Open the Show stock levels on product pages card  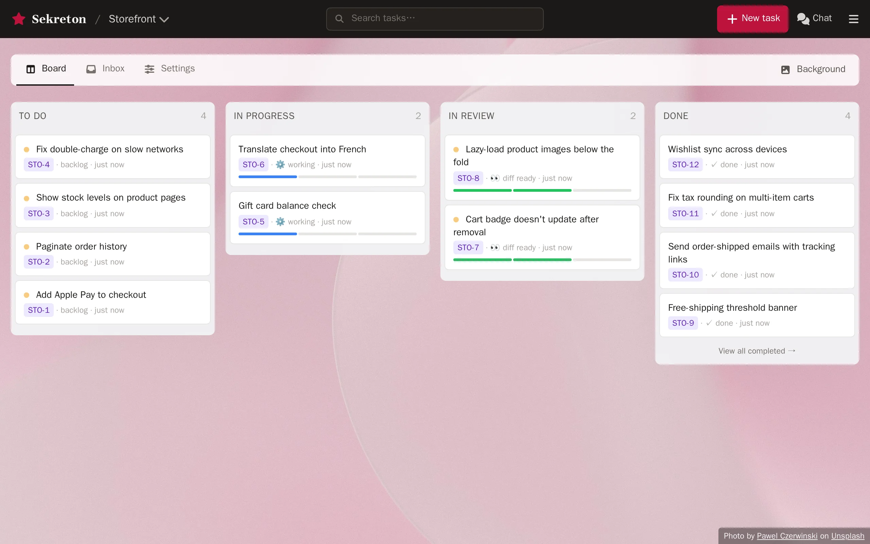112,205
